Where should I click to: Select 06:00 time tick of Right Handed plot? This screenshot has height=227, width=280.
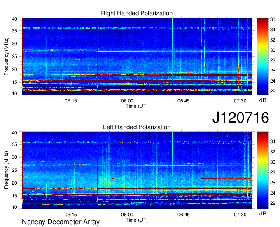pos(127,101)
